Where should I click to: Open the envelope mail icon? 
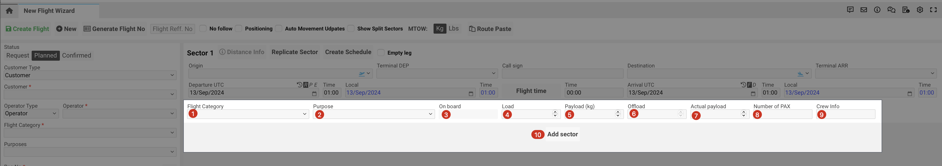863,10
